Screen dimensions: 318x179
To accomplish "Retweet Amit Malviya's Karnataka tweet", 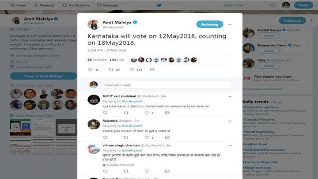I will 111,70.
